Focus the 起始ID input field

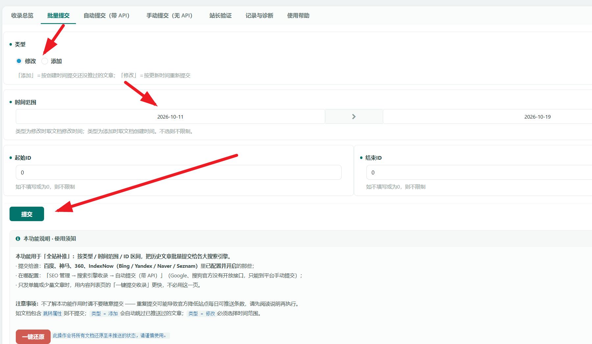tap(179, 172)
